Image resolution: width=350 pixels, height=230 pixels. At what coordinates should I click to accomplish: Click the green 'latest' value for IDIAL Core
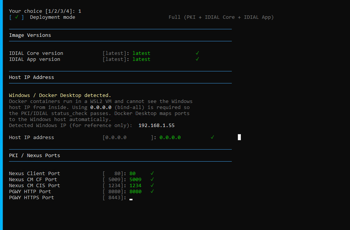(141, 53)
